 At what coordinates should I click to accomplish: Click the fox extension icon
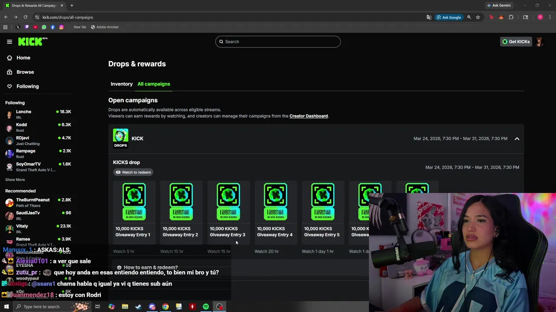[x=501, y=17]
